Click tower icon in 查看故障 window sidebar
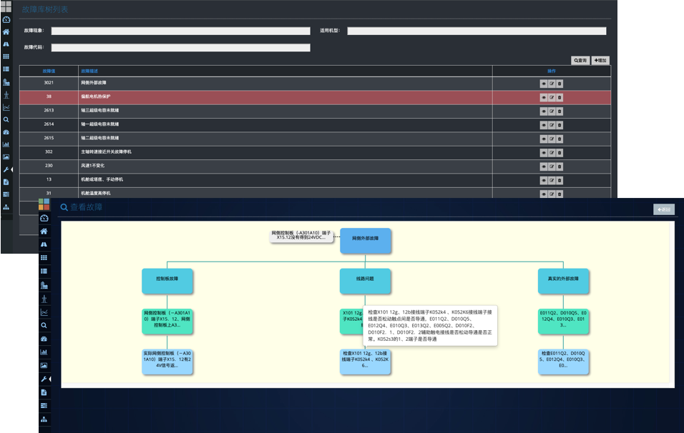Viewport: 684px width, 433px height. point(44,299)
